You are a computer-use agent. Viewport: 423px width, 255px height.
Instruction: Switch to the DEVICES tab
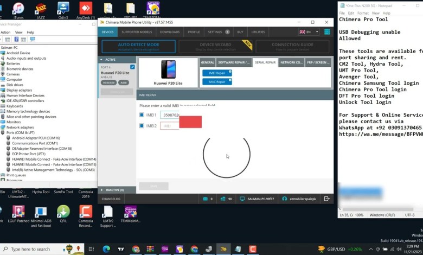click(x=107, y=32)
